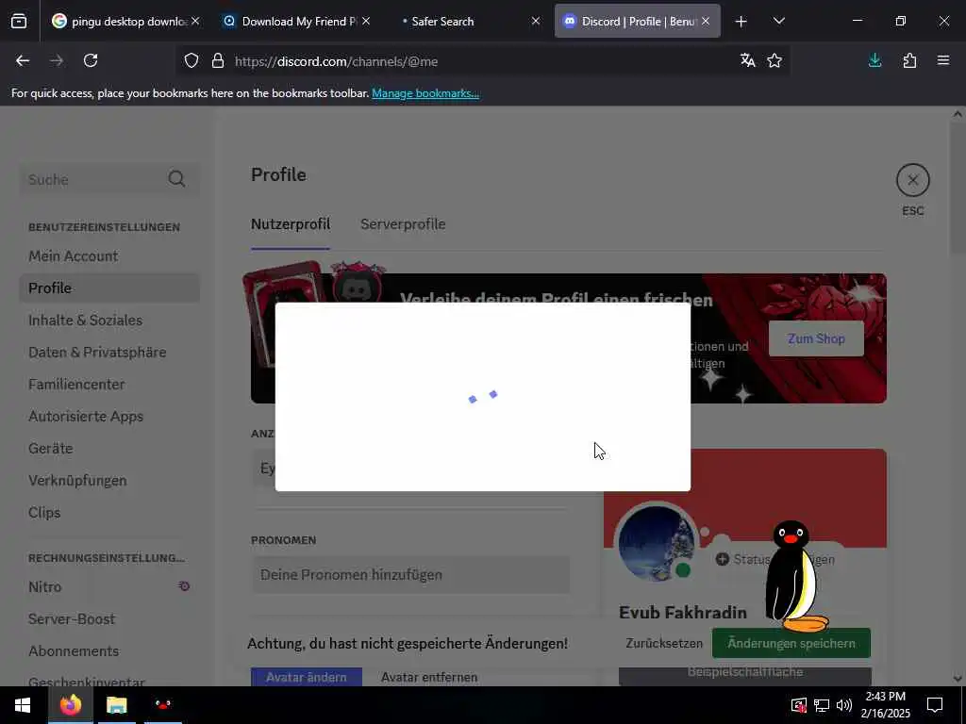
Task: Click the profile preview avatar image
Action: click(x=657, y=544)
